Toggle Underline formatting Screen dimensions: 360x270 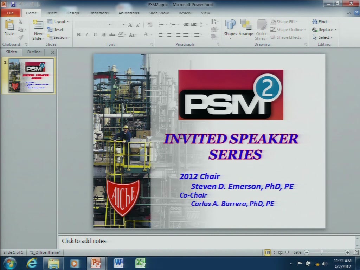click(95, 35)
